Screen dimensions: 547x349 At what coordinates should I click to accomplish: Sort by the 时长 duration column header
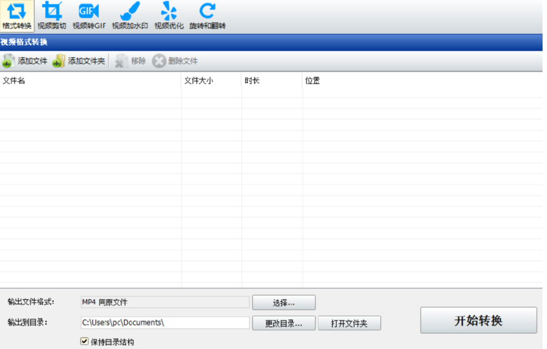coord(272,81)
